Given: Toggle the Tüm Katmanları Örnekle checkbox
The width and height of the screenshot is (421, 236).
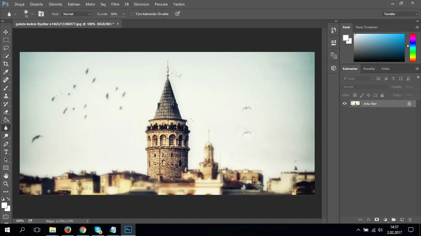Looking at the screenshot, I should coord(132,14).
